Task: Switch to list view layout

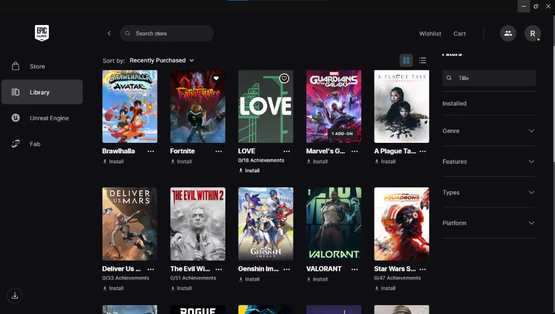Action: tap(422, 60)
